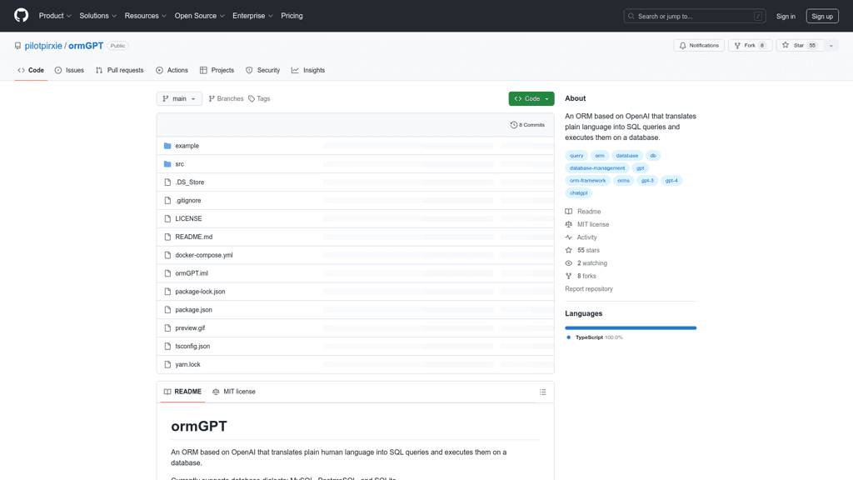Image resolution: width=853 pixels, height=480 pixels.
Task: Switch to the MIT license tab
Action: click(x=234, y=392)
